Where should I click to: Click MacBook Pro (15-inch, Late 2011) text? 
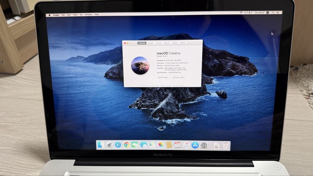pyautogui.click(x=169, y=60)
